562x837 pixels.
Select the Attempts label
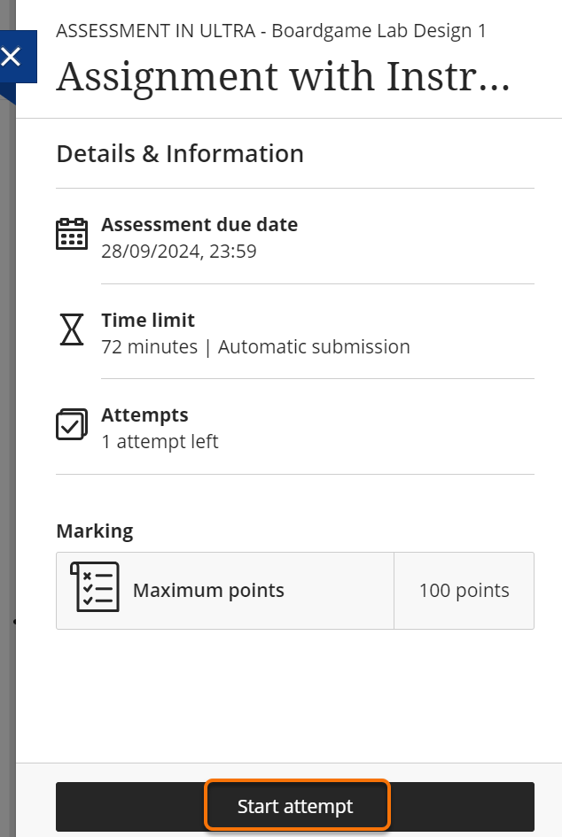coord(144,415)
